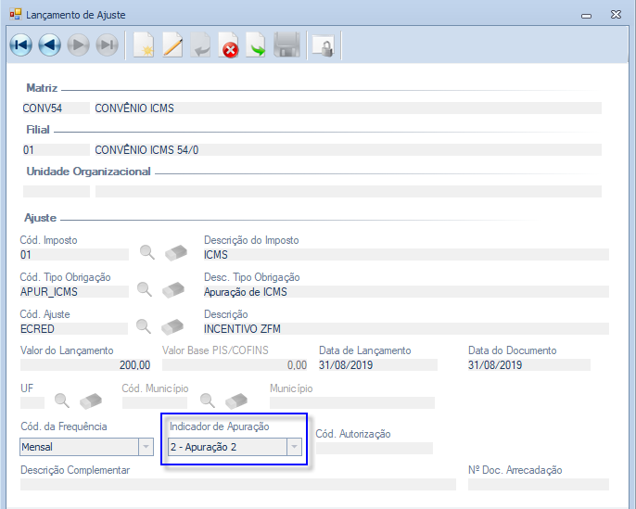The width and height of the screenshot is (636, 509).
Task: Open Cód. da Frequência Mensal dropdown
Action: (x=146, y=447)
